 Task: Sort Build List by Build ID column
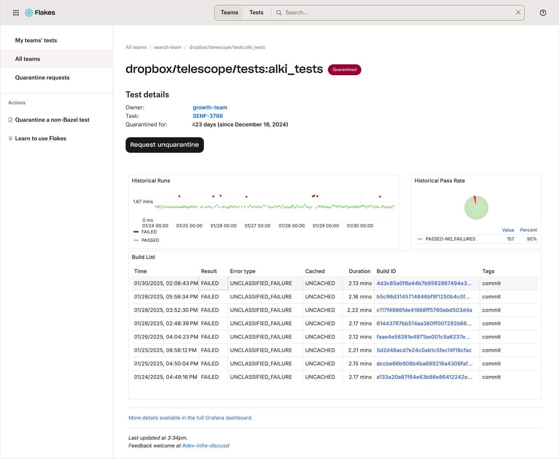coord(386,271)
